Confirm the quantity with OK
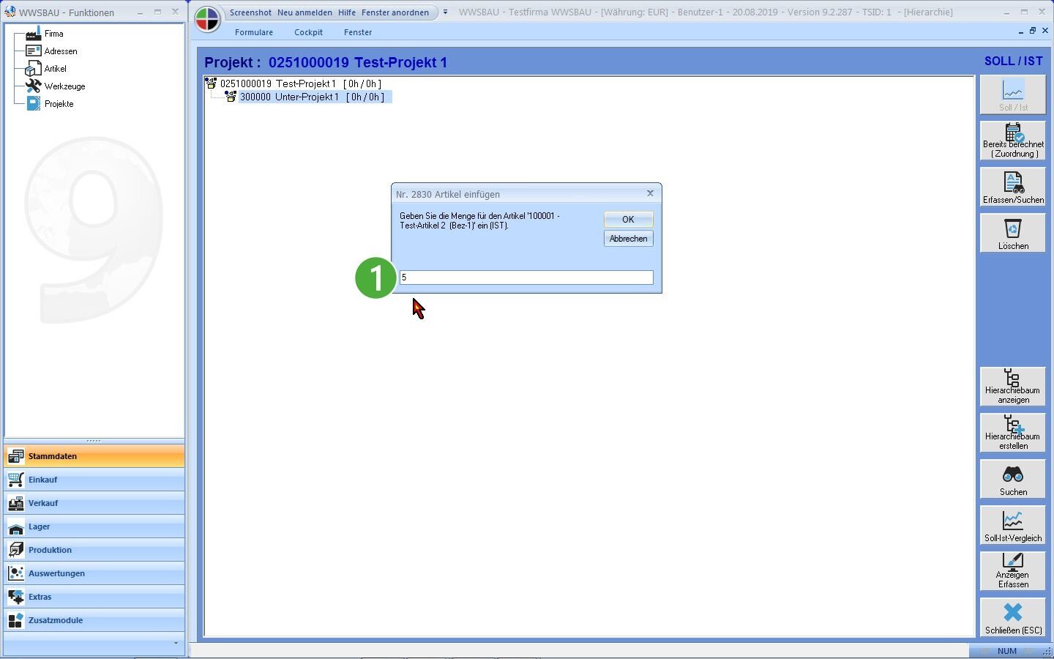This screenshot has width=1054, height=659. tap(628, 220)
